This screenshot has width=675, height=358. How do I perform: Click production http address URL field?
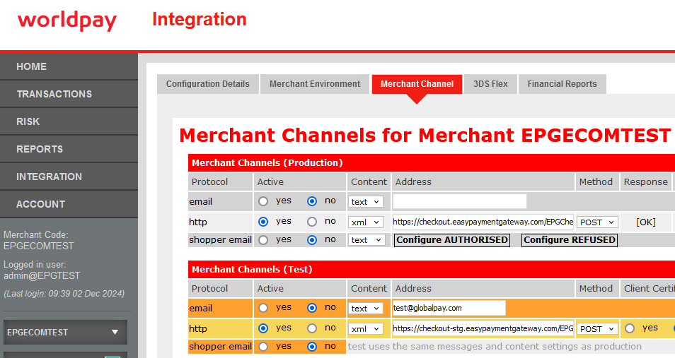click(483, 222)
